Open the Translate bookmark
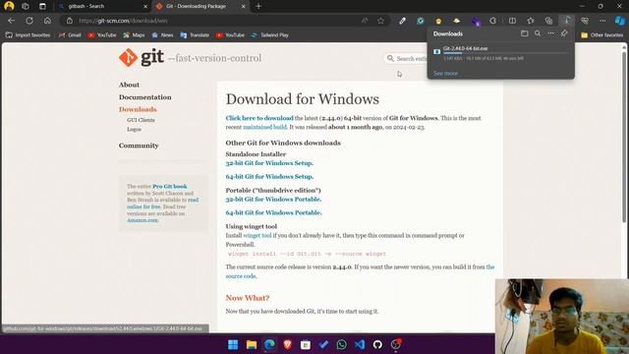629x354 pixels. coord(195,35)
